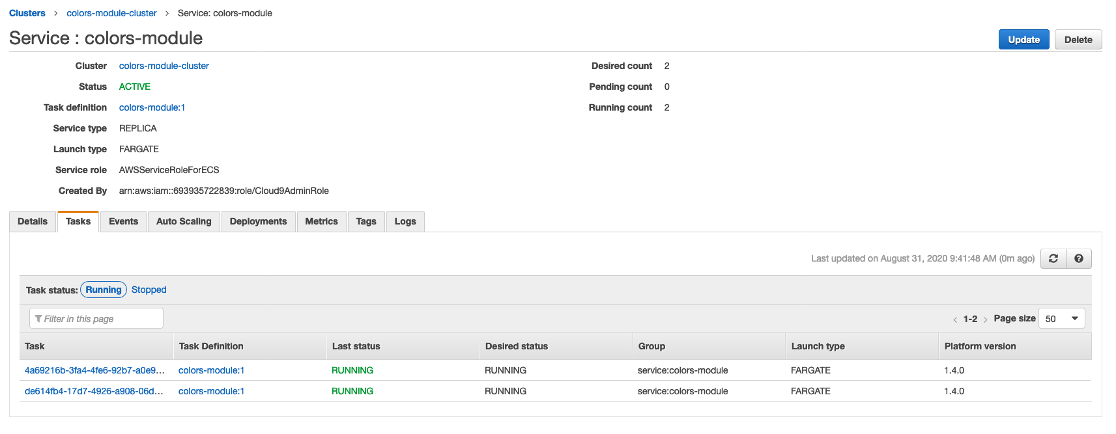Open the help question mark icon
This screenshot has height=434, width=1116.
pos(1079,258)
